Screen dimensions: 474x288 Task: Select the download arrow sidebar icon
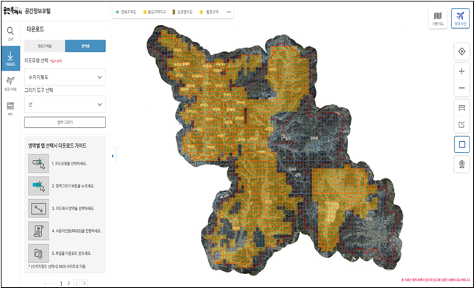[x=10, y=59]
